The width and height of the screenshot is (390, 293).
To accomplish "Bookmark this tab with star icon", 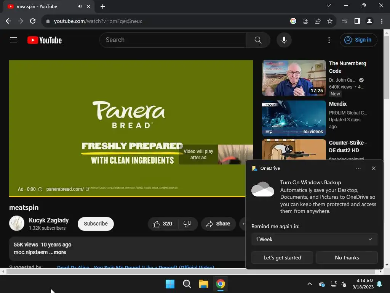I will click(330, 21).
